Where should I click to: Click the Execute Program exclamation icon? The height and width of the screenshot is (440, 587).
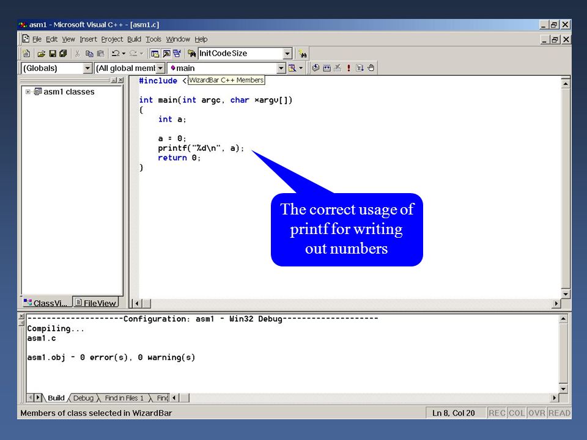[x=349, y=68]
